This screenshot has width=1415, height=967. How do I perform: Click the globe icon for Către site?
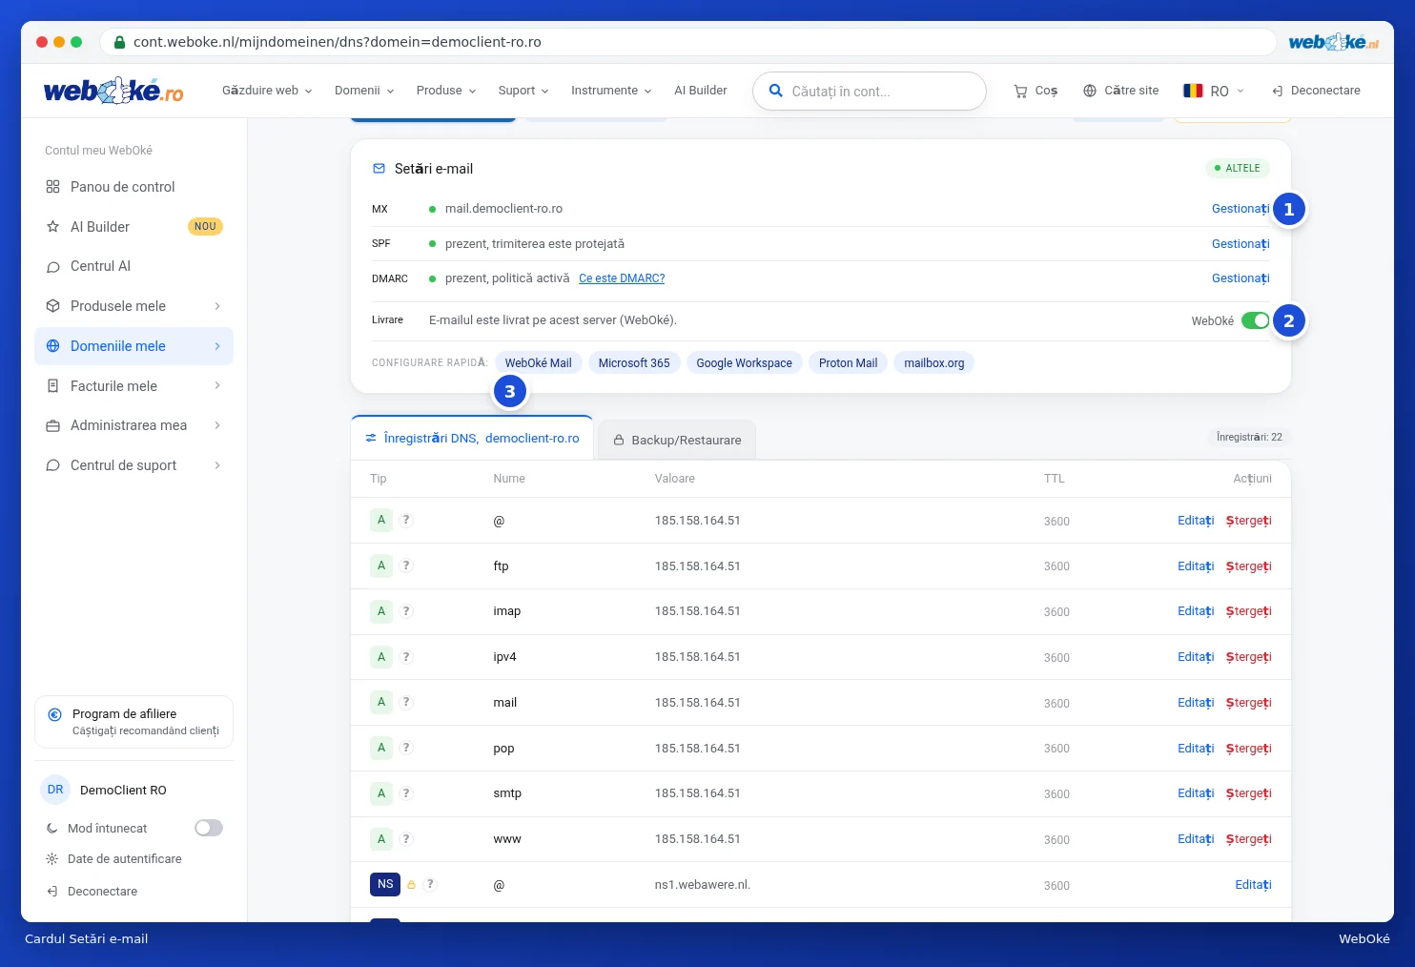(1090, 91)
